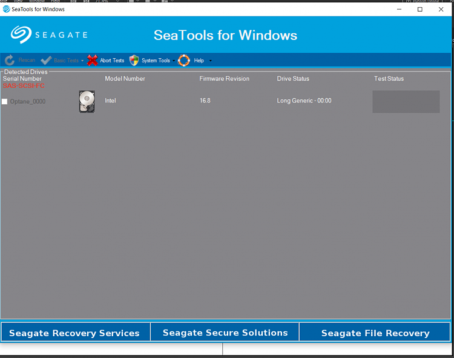Click the Seagate spiral logo
Screen dimensions: 454x358
coord(21,35)
